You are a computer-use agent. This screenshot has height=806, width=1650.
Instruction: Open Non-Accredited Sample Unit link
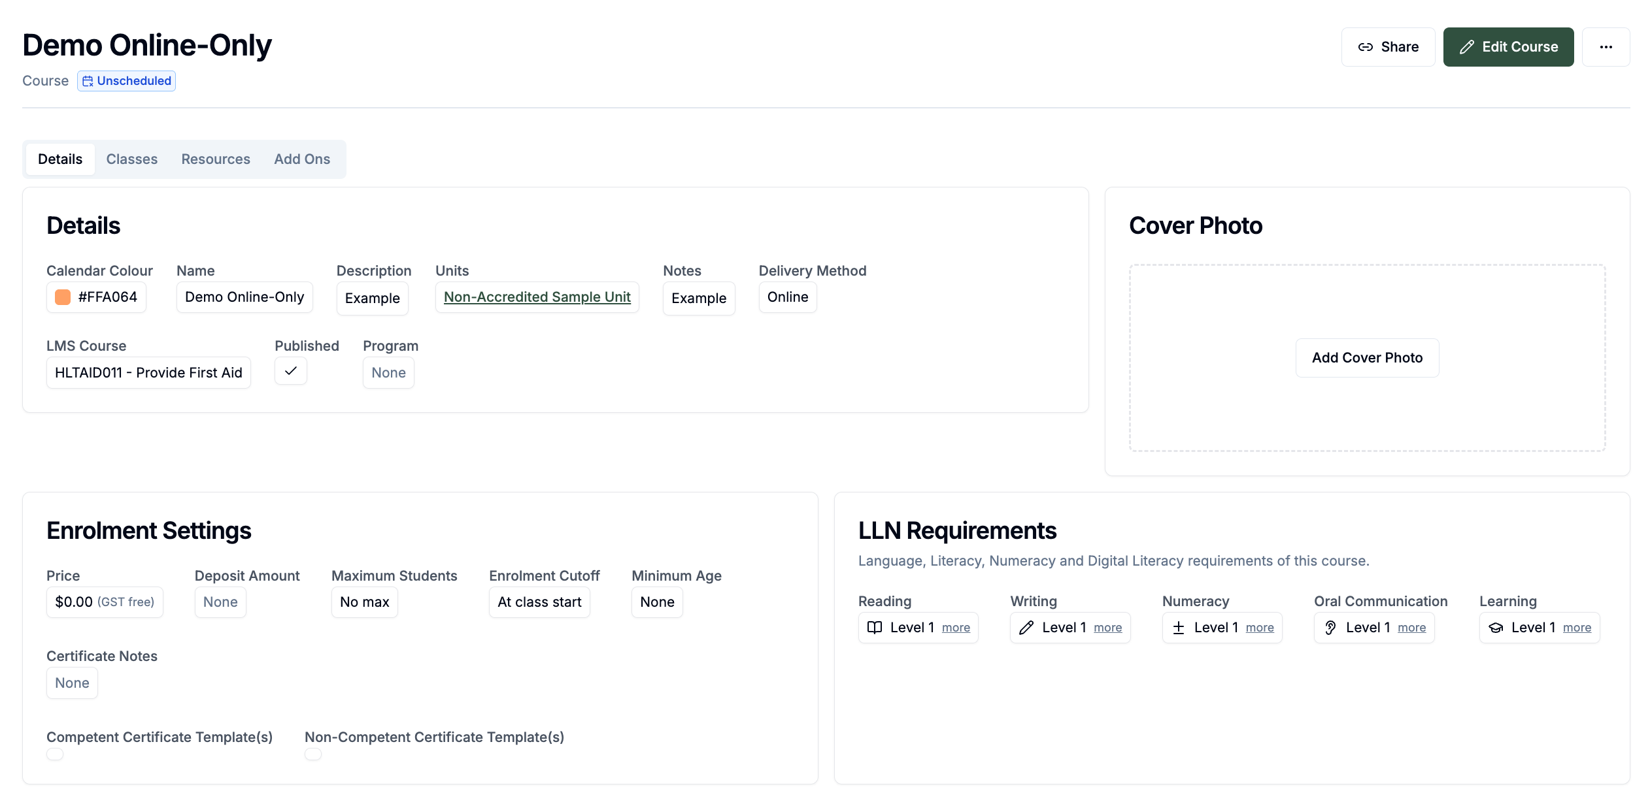(x=537, y=297)
